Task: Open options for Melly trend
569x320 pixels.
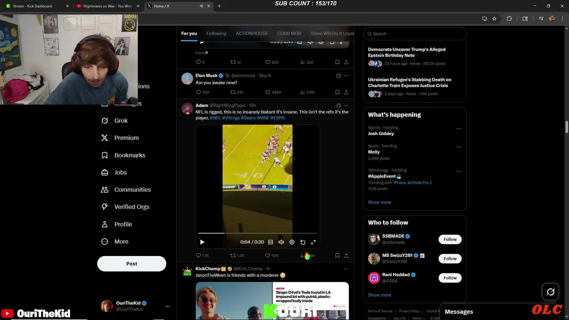Action: click(459, 147)
